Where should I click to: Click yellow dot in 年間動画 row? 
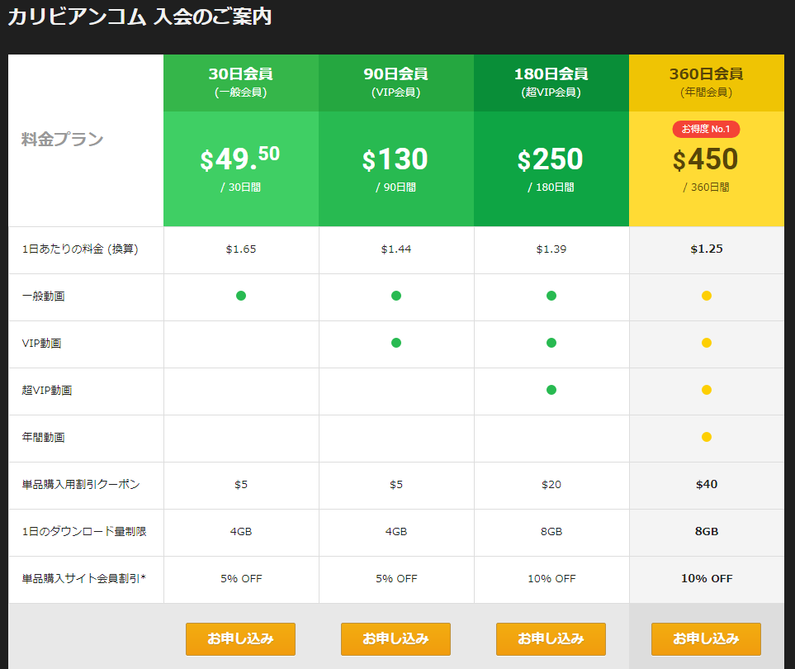707,437
